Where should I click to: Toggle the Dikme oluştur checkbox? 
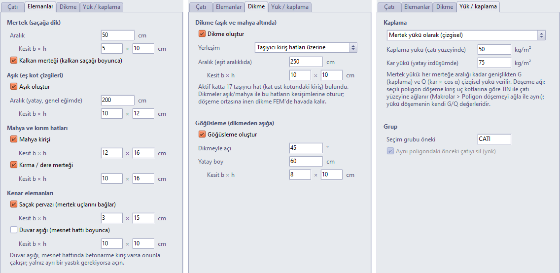click(x=202, y=34)
